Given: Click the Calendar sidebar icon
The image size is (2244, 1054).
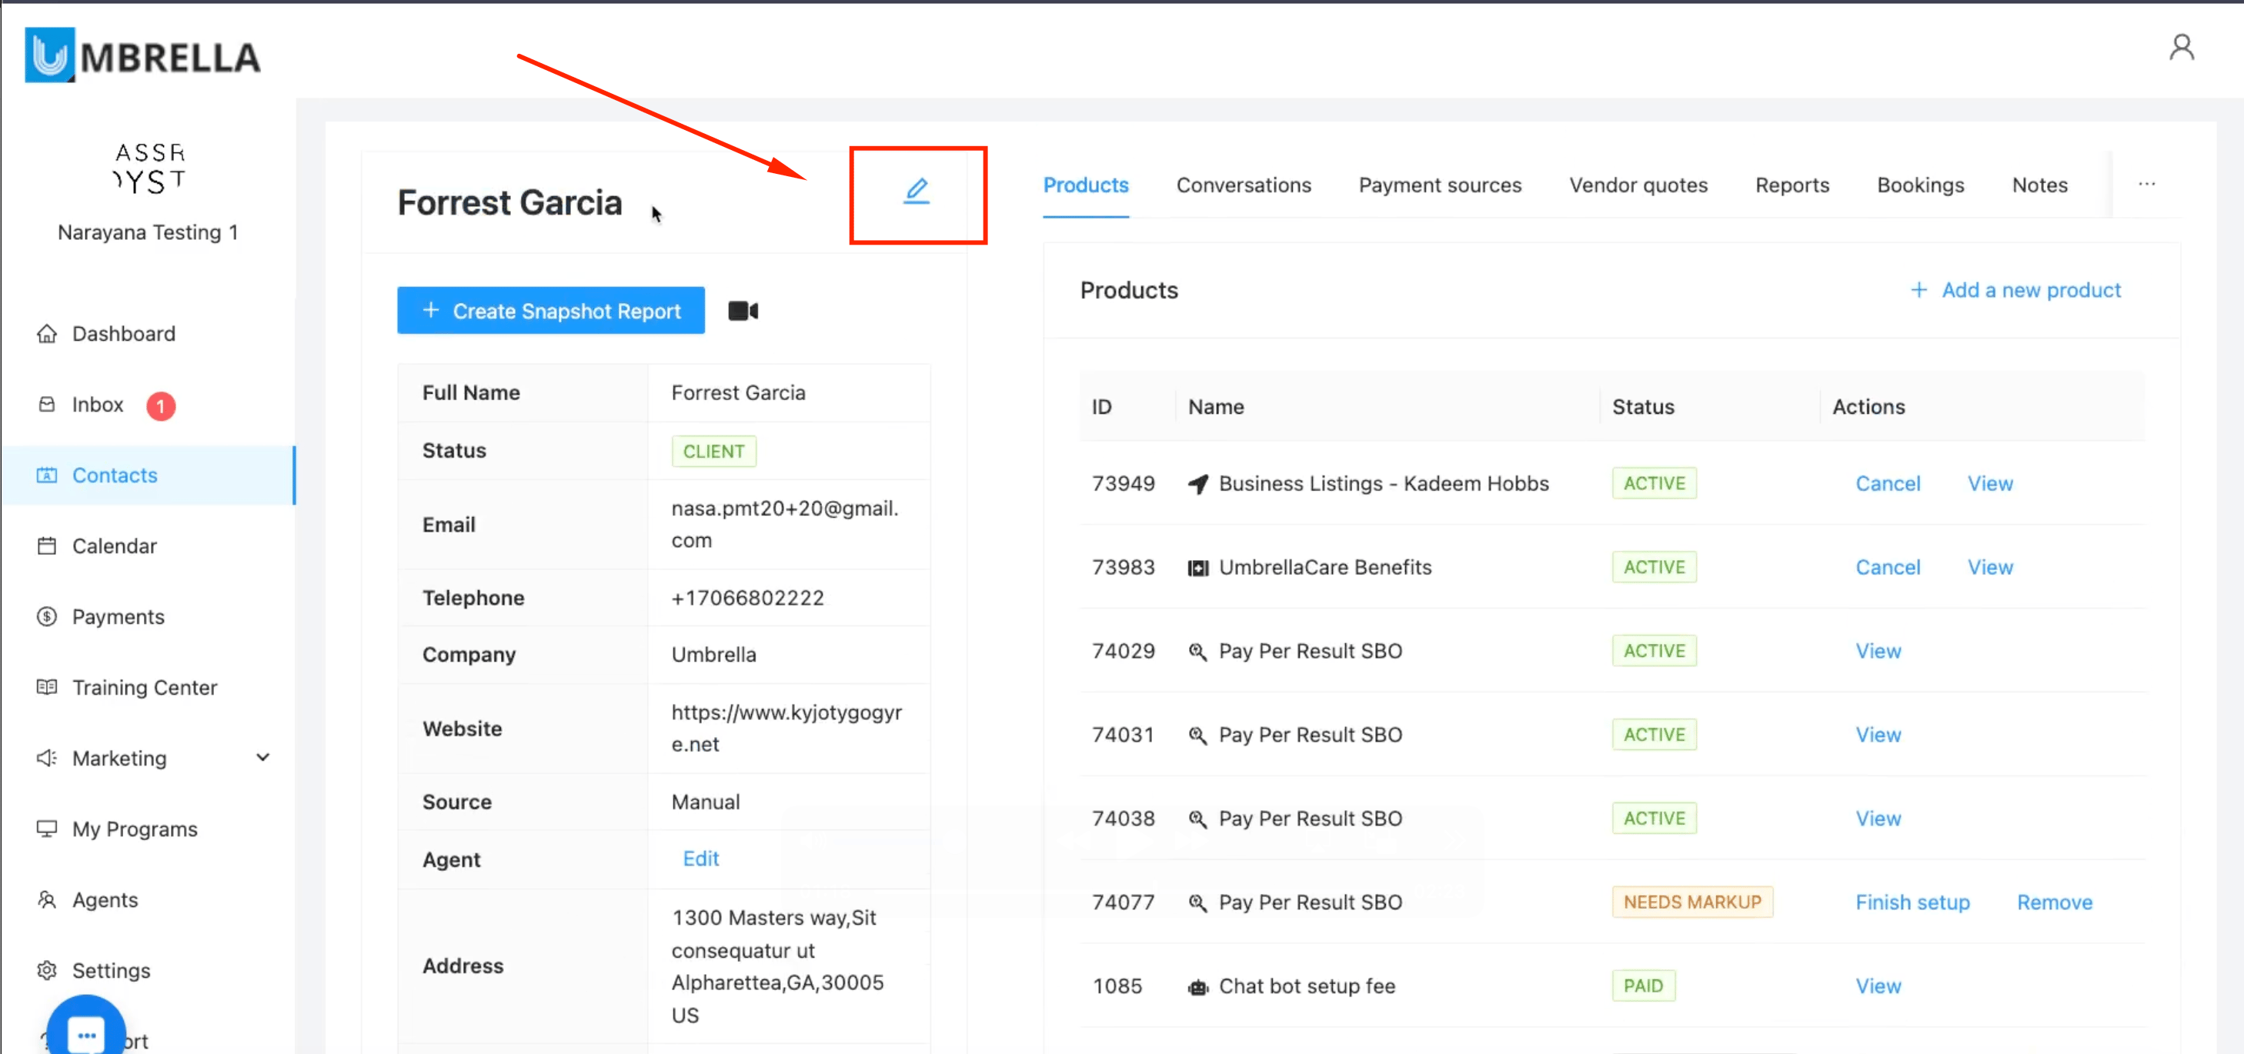Looking at the screenshot, I should tap(47, 546).
